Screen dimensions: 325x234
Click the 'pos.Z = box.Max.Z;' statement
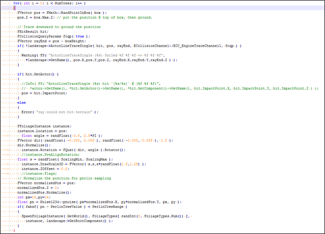click(36, 18)
